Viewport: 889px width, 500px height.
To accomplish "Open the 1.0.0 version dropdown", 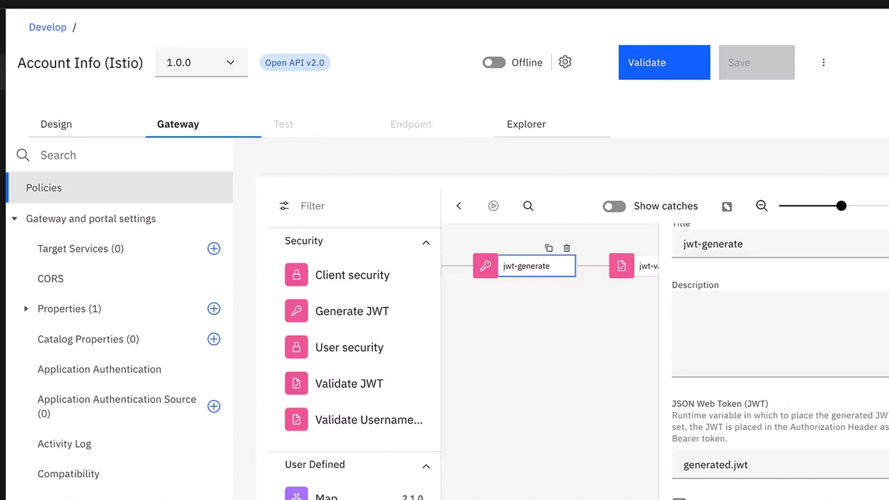I will [201, 62].
